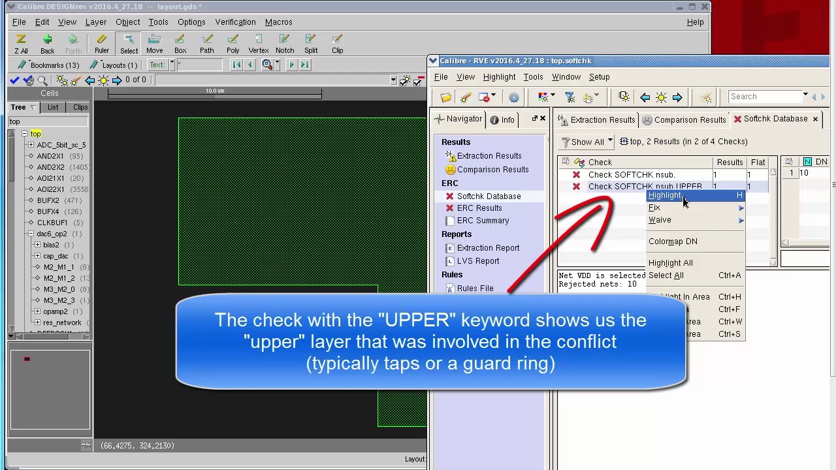This screenshot has height=470, width=836.
Task: Pick the Path drawing tool
Action: (x=207, y=44)
